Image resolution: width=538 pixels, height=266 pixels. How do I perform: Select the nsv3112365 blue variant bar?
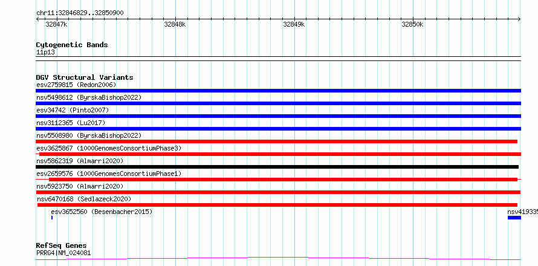point(278,129)
